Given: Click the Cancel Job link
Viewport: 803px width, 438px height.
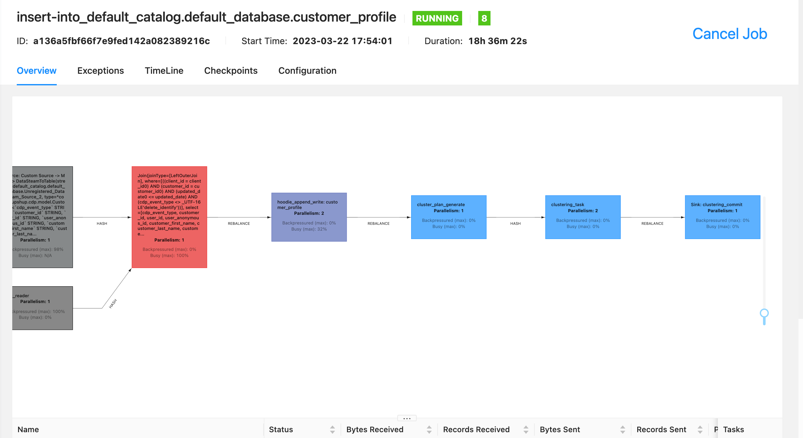Looking at the screenshot, I should coord(729,34).
